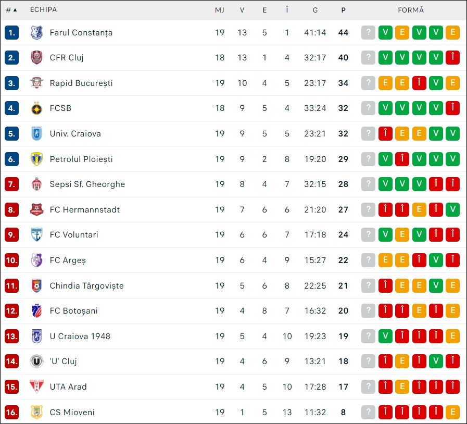This screenshot has height=424, width=467.
Task: Click the MJ matches played column header
Action: pos(220,10)
